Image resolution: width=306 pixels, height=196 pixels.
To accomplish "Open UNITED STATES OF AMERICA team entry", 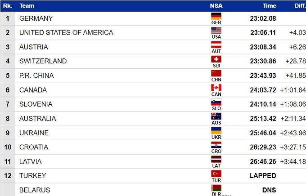I will point(66,33).
